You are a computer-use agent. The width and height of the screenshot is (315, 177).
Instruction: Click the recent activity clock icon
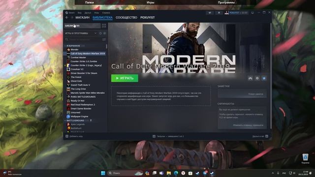point(100,33)
